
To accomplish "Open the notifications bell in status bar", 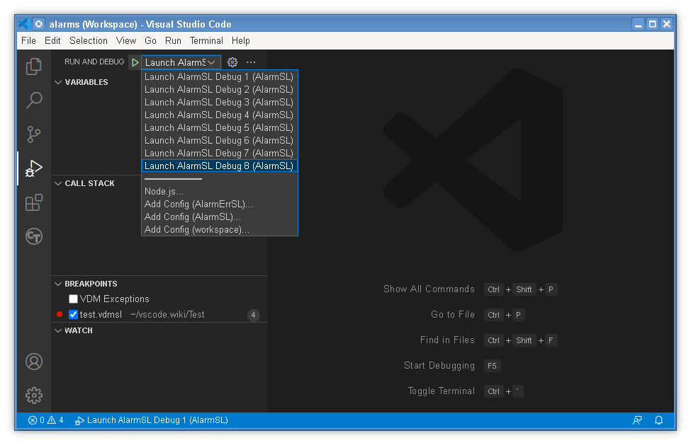I will [x=658, y=420].
